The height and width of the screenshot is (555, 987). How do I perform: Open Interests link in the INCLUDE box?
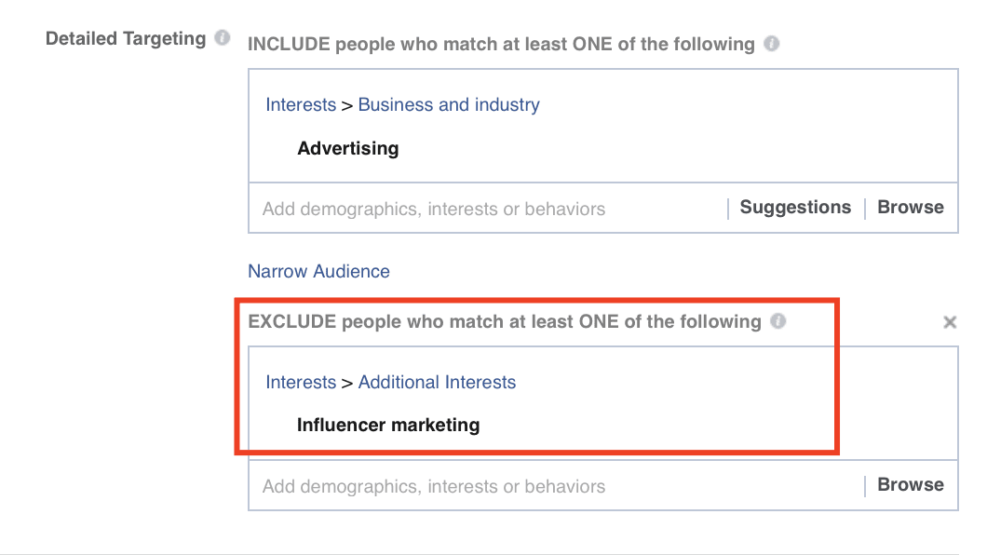[300, 105]
